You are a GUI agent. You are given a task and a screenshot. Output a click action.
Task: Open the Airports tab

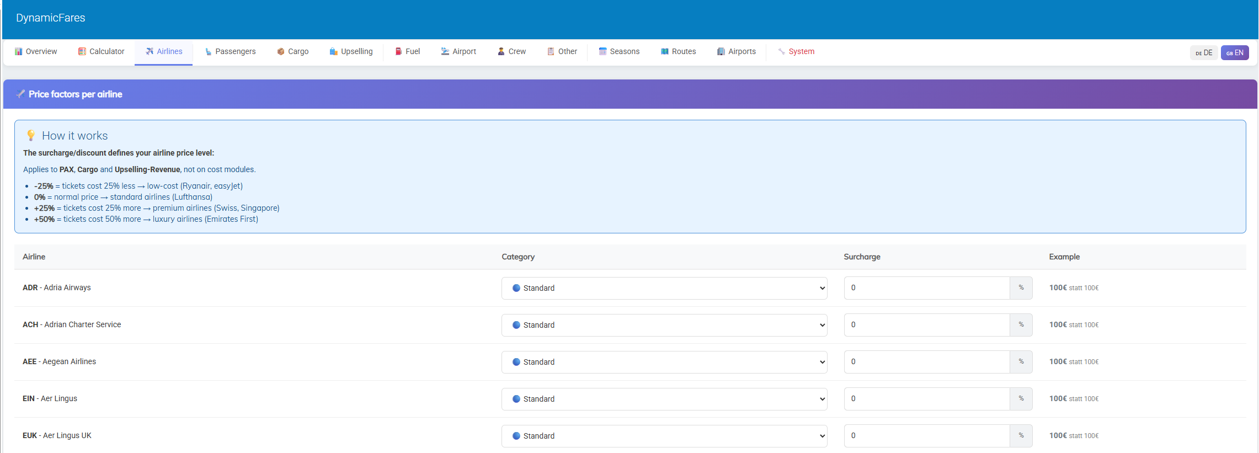[736, 51]
